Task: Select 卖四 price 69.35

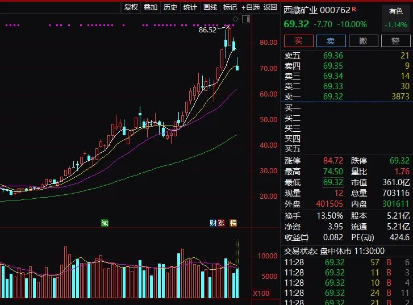Action: (333, 66)
